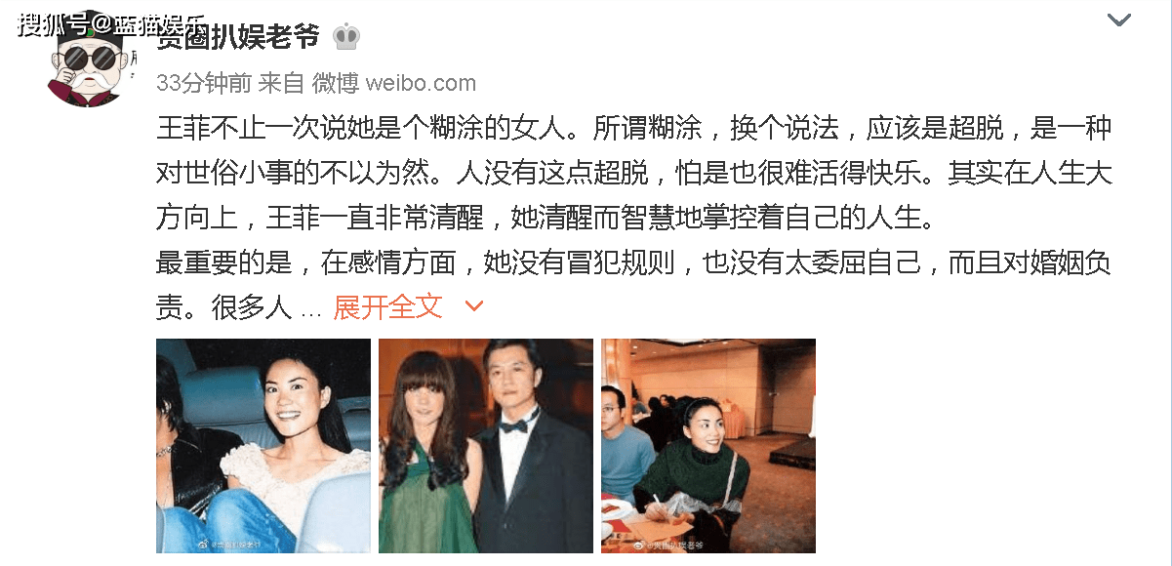Open post options chevron at top right
Screen dimensions: 1172x566
tap(1118, 20)
